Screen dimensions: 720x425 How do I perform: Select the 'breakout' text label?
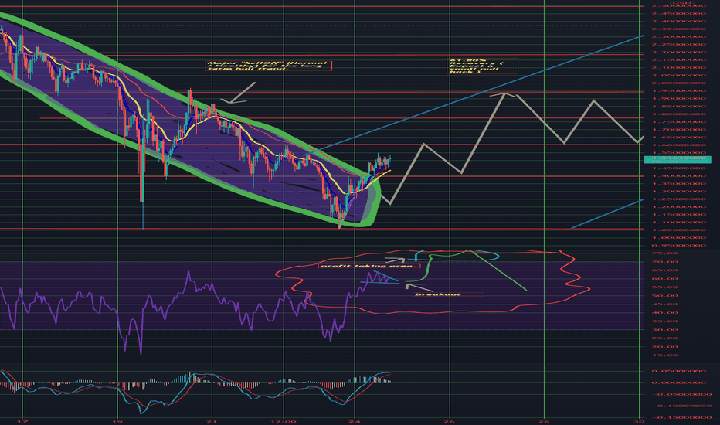(x=448, y=294)
